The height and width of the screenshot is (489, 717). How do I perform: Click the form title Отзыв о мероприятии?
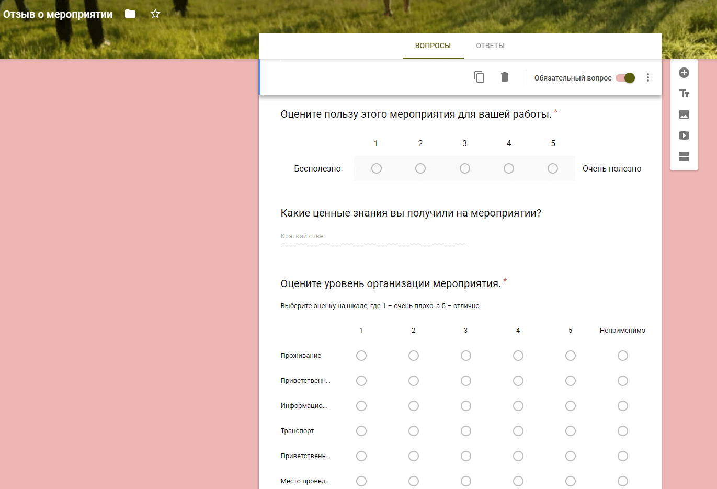click(x=58, y=15)
